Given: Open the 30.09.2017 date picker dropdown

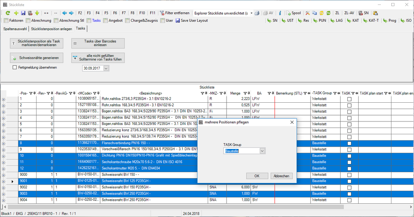Looking at the screenshot, I should (x=106, y=68).
